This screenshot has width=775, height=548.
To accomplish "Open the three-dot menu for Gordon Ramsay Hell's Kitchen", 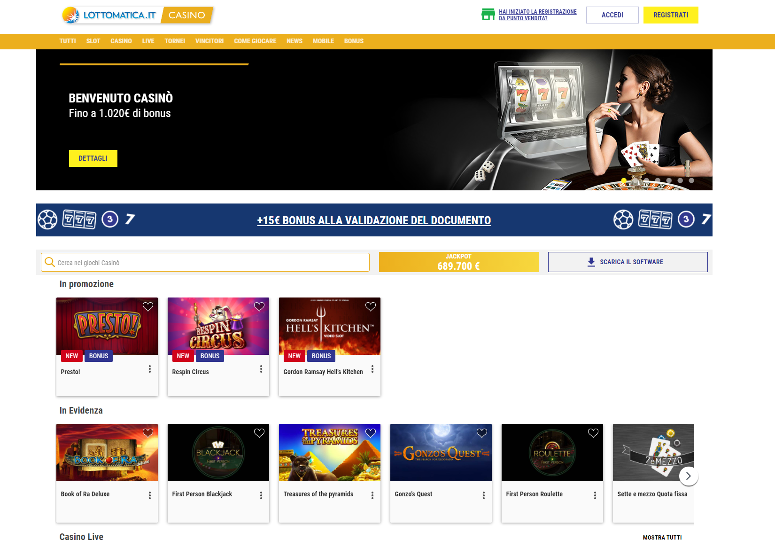I will tap(372, 369).
